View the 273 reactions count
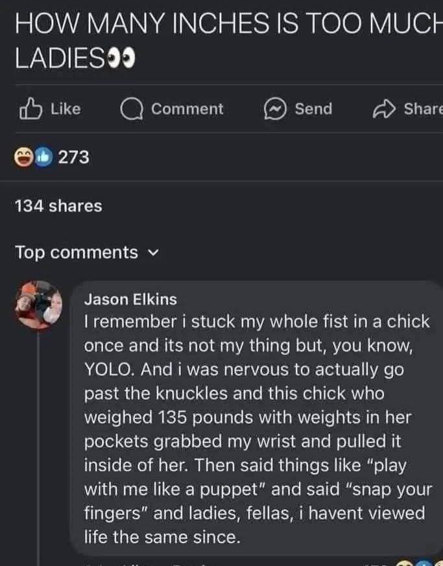The height and width of the screenshot is (566, 443). point(74,158)
